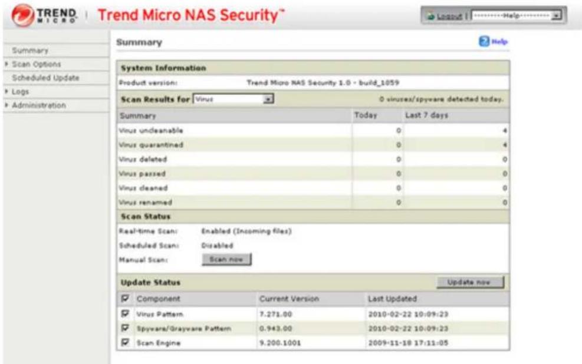Viewport: 582px width, 364px height.
Task: Toggle the select-all Component checkbox
Action: click(125, 299)
